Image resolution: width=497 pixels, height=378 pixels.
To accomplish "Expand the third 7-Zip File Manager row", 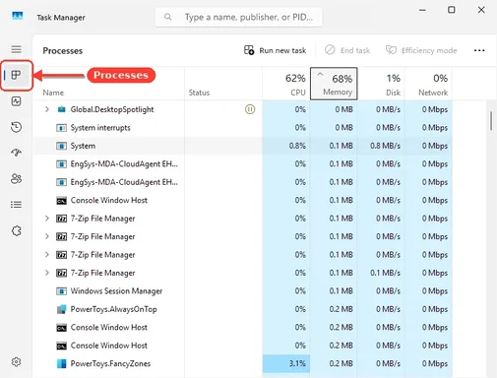I will point(47,255).
